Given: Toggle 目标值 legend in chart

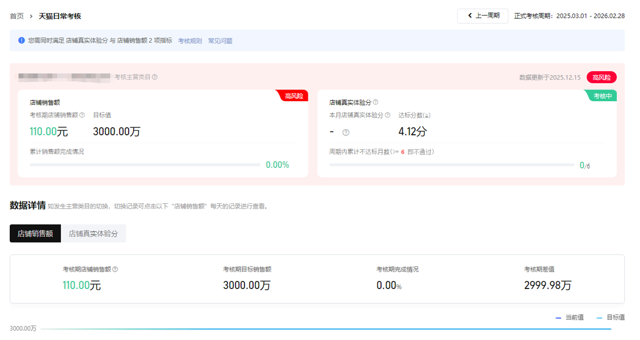Looking at the screenshot, I should pos(611,318).
